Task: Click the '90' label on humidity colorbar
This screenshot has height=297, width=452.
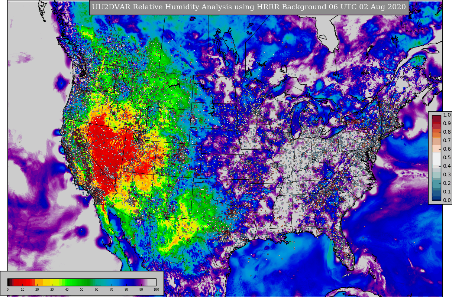Action: pos(141,289)
